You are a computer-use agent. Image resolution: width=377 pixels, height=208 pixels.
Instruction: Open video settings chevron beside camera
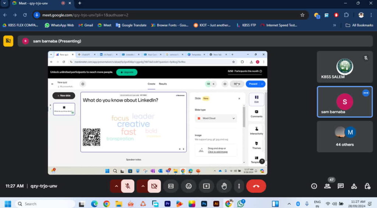(x=143, y=186)
